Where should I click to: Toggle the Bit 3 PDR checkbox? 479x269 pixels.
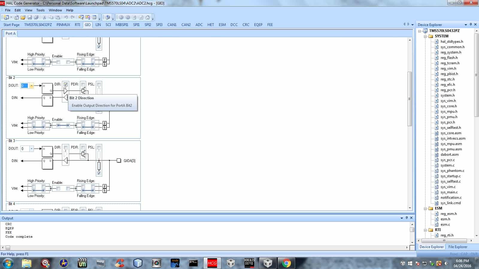(83, 148)
